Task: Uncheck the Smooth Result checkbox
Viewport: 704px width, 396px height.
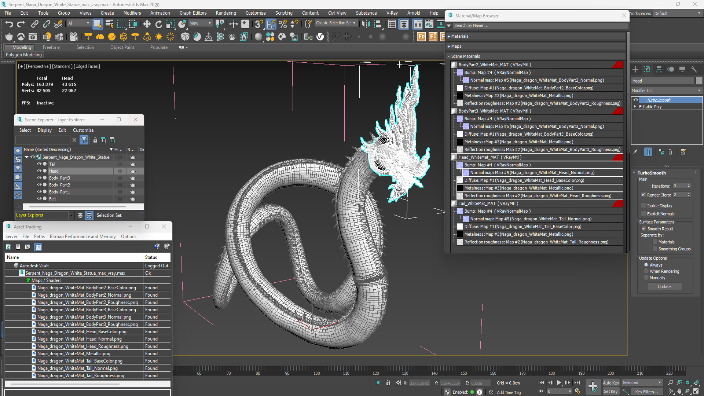Action: tap(643, 229)
